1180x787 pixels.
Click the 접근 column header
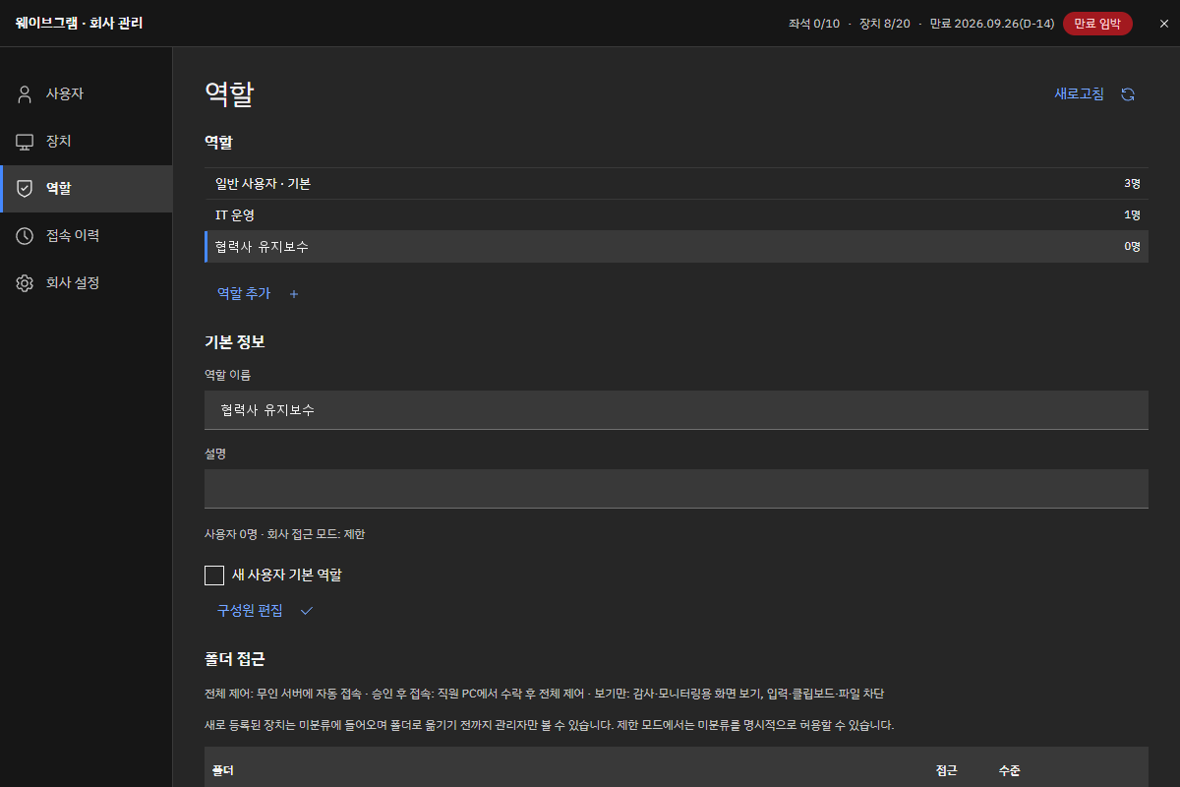pyautogui.click(x=946, y=770)
